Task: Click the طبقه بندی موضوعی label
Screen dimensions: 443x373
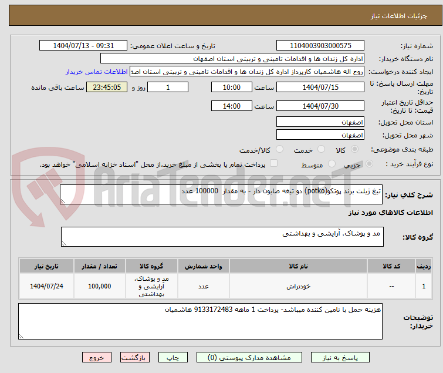Action: 402,149
